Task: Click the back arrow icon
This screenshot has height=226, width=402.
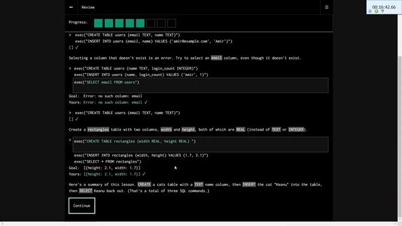Action: click(71, 7)
